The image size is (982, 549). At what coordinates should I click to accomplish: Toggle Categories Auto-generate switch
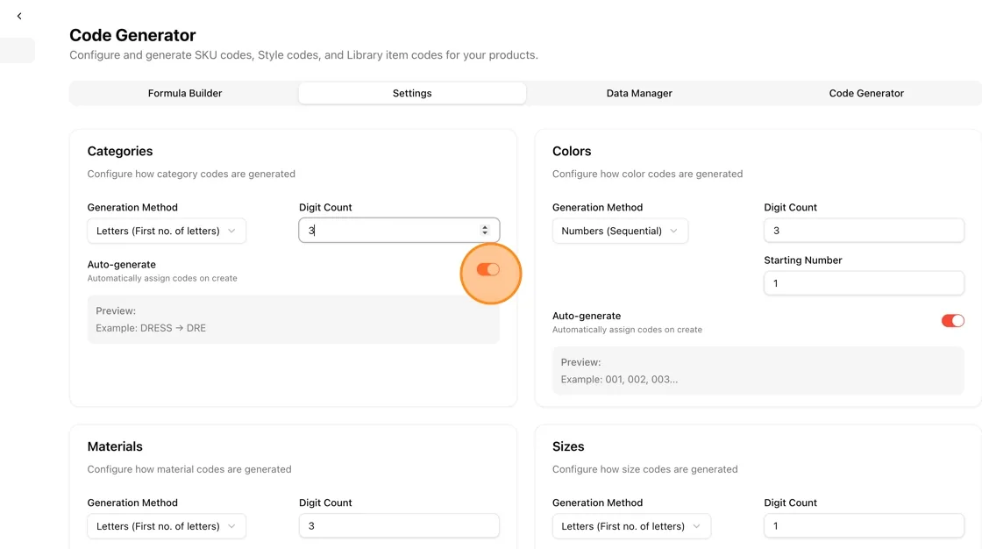487,269
